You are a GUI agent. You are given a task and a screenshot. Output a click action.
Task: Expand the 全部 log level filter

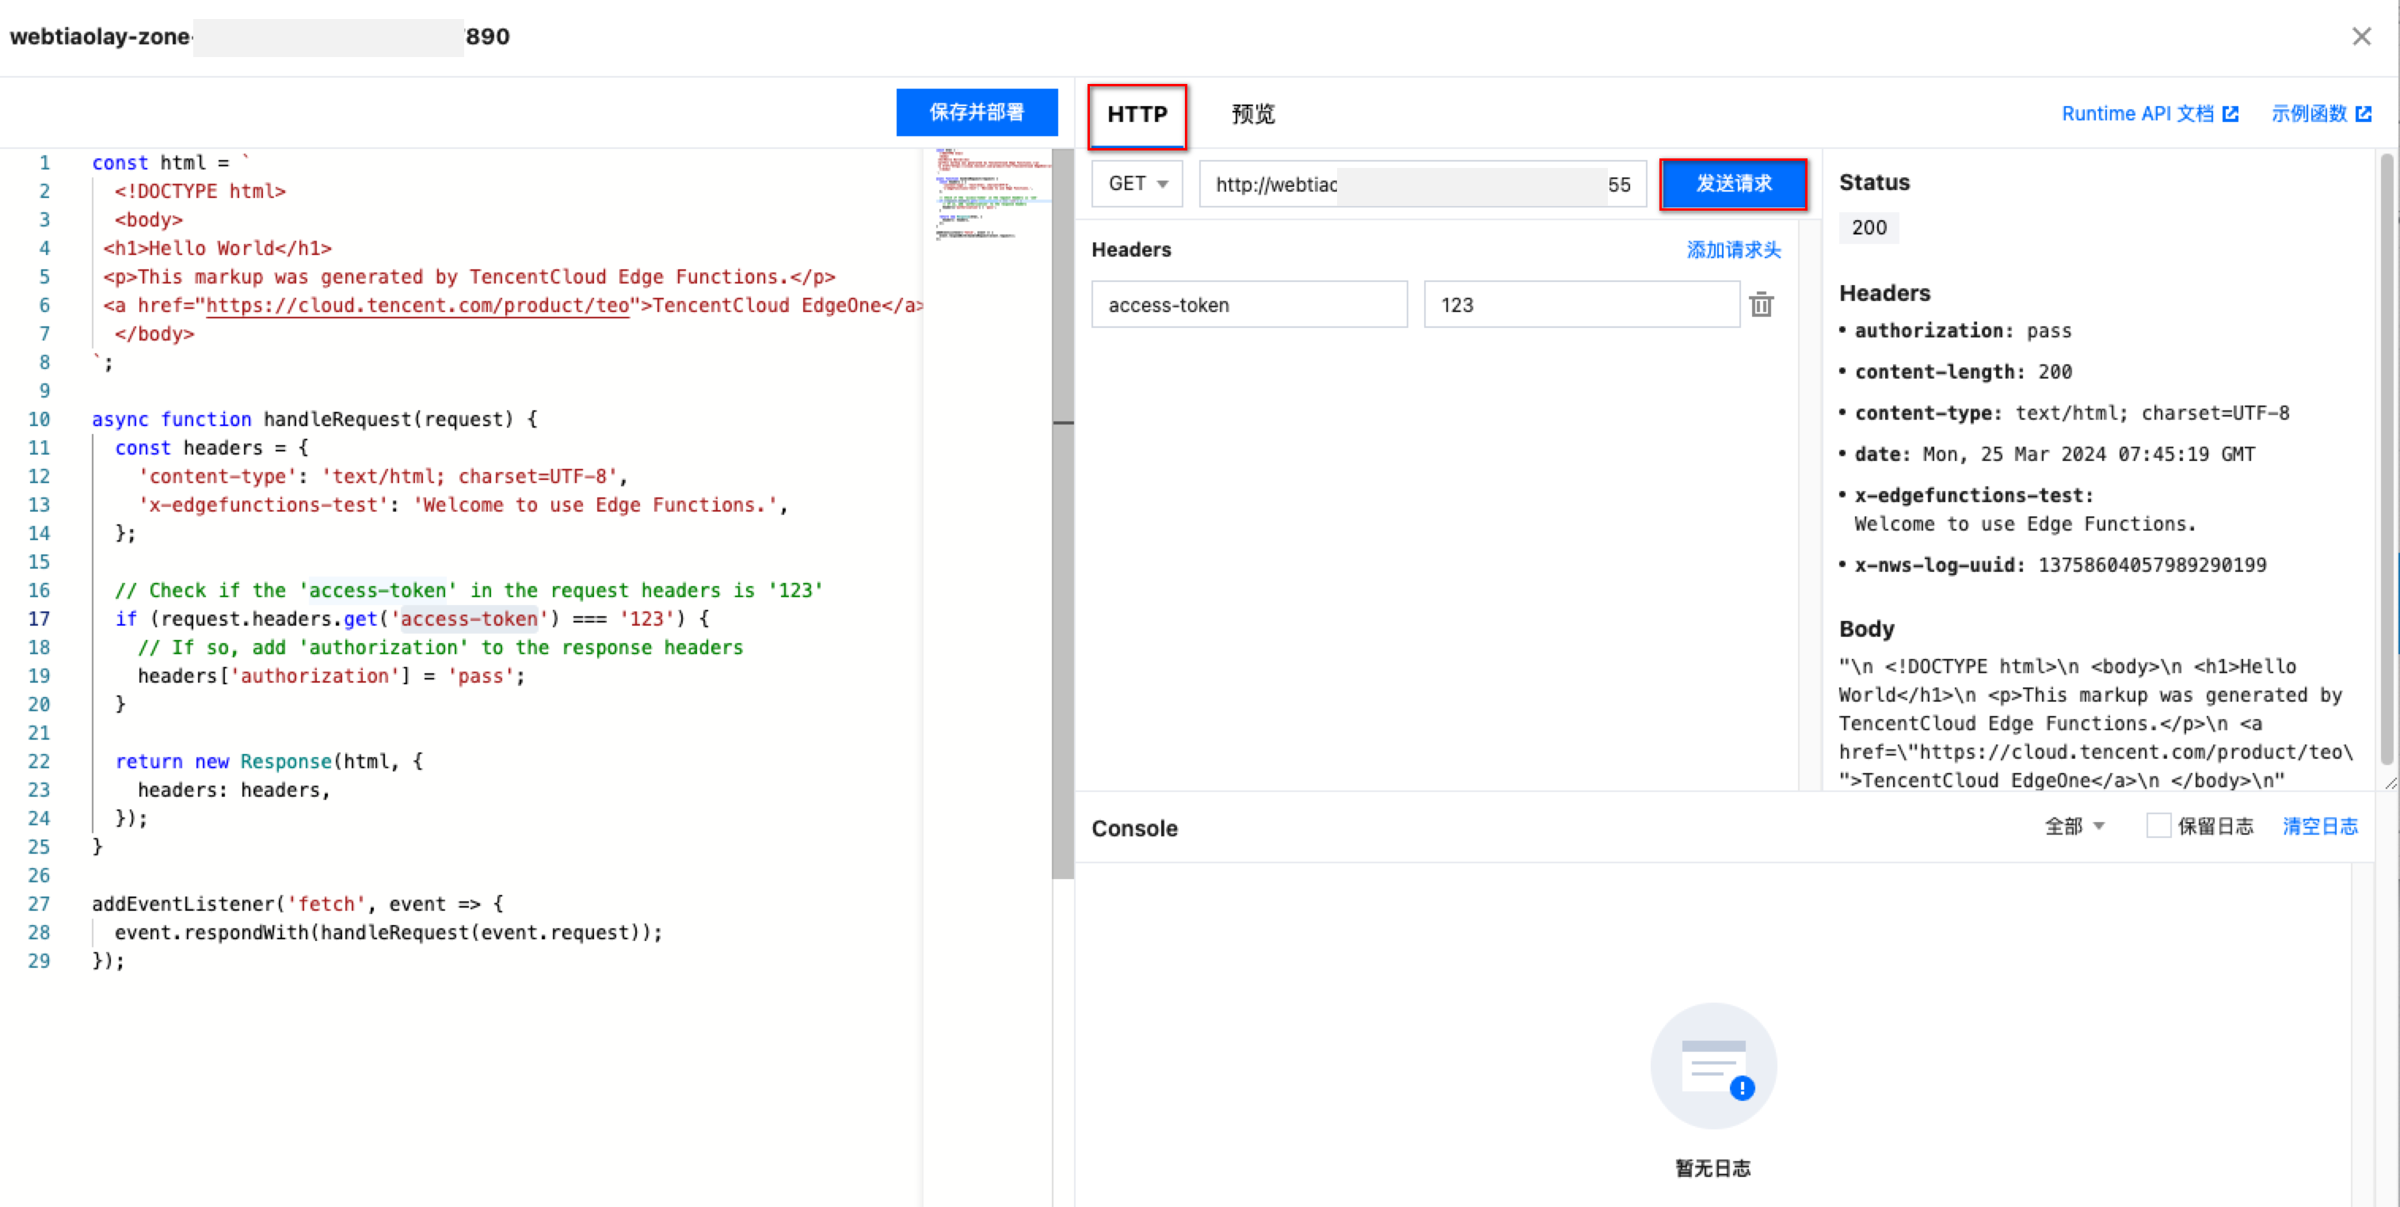[x=2074, y=826]
